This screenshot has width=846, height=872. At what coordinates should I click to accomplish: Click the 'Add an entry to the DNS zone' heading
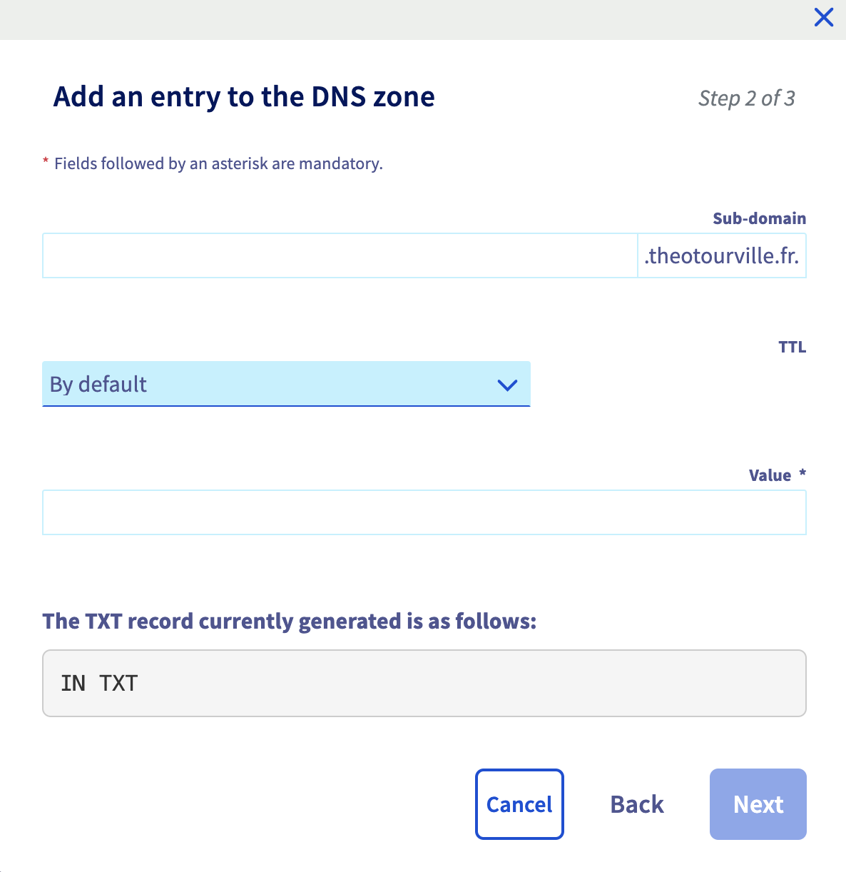(x=244, y=96)
